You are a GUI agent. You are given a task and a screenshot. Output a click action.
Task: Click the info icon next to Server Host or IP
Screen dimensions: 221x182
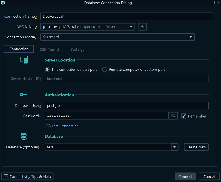point(40,79)
